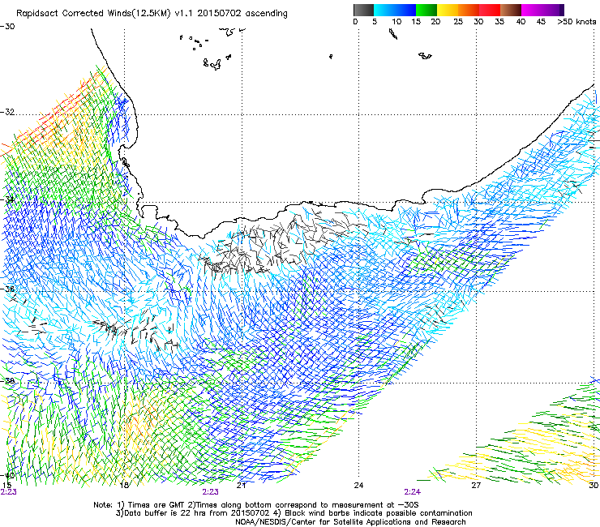Click the 'Data buffer is 22 hrs' note line
Screen dimensions: 600x527
pos(294,513)
